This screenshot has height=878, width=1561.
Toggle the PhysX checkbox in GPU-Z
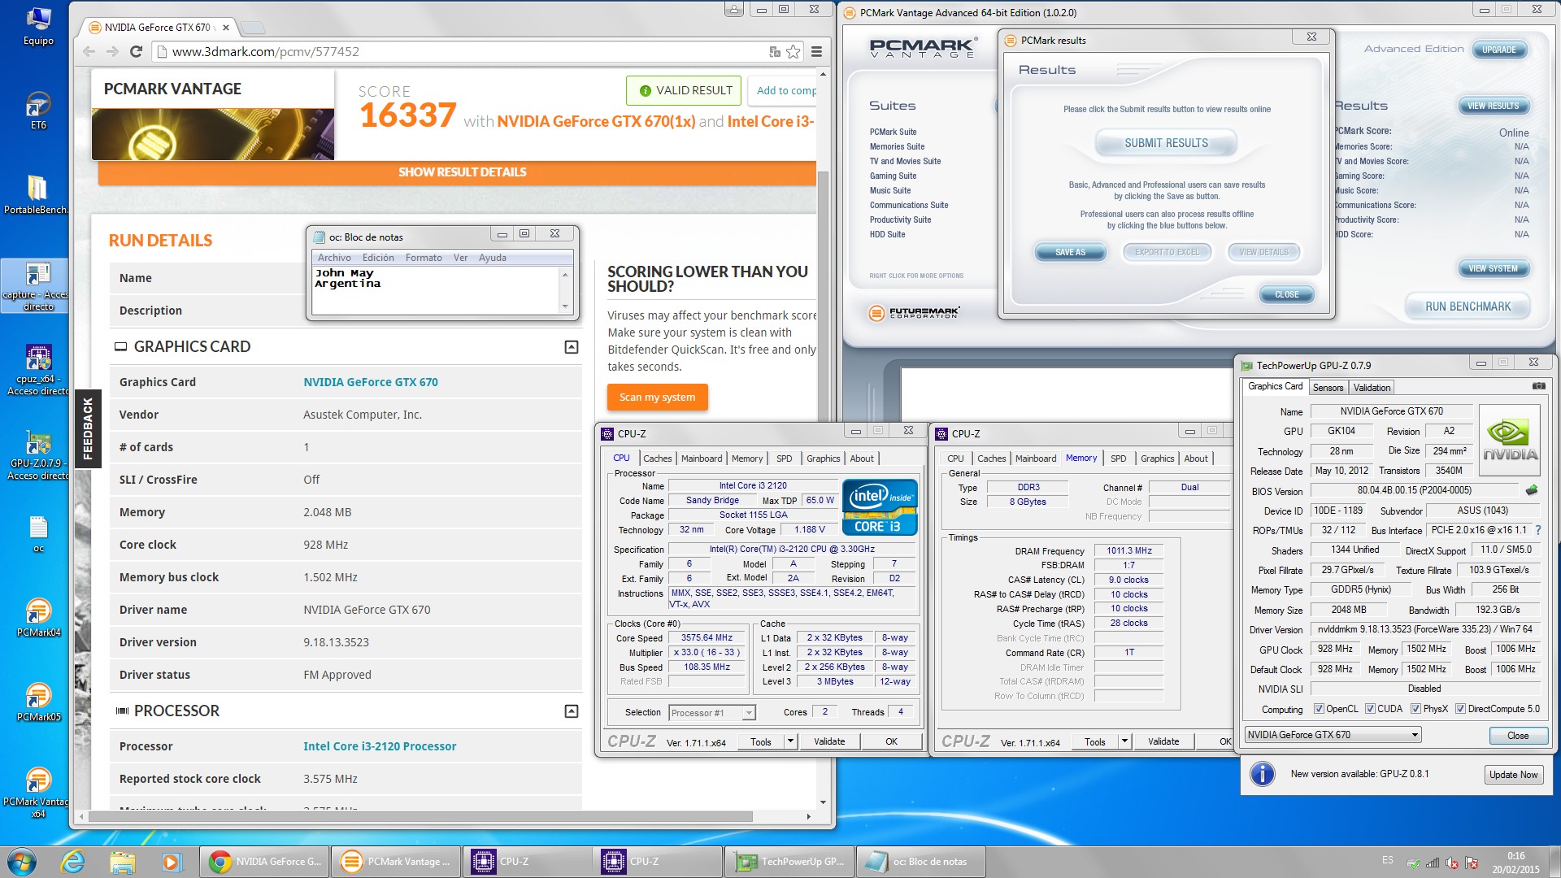tap(1416, 709)
